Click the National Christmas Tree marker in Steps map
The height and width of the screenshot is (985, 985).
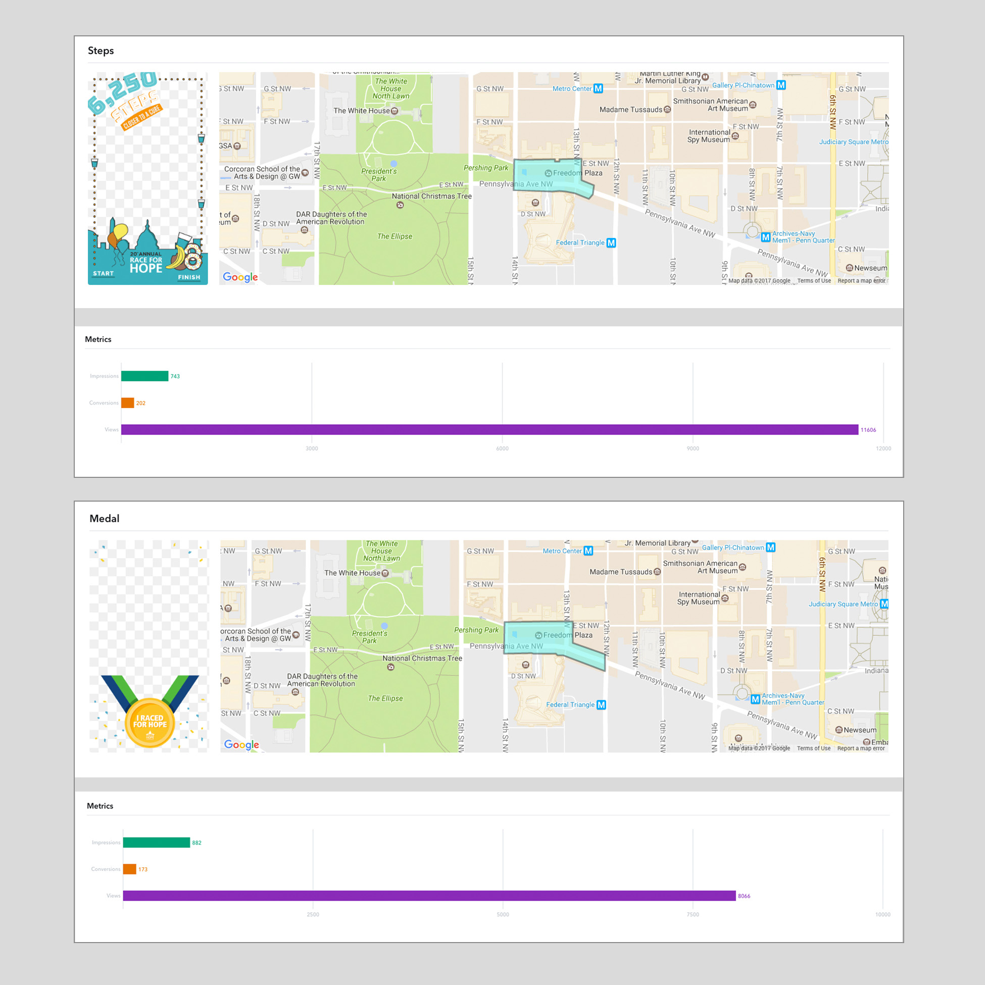[x=400, y=205]
